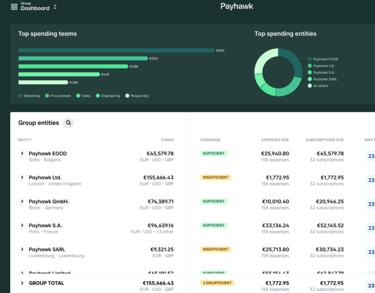Click the Group Dashboard grid icon
Screen dimensions: 375x293
click(12, 7)
